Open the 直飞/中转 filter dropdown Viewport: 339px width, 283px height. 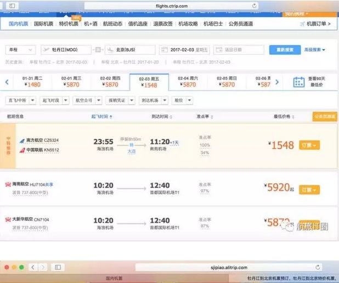20,100
